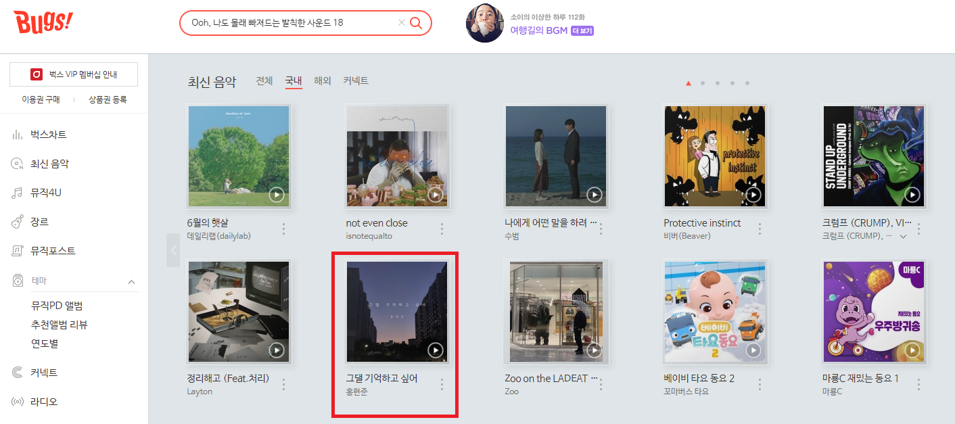Open artist isnotequalto
The image size is (955, 424).
coord(369,236)
